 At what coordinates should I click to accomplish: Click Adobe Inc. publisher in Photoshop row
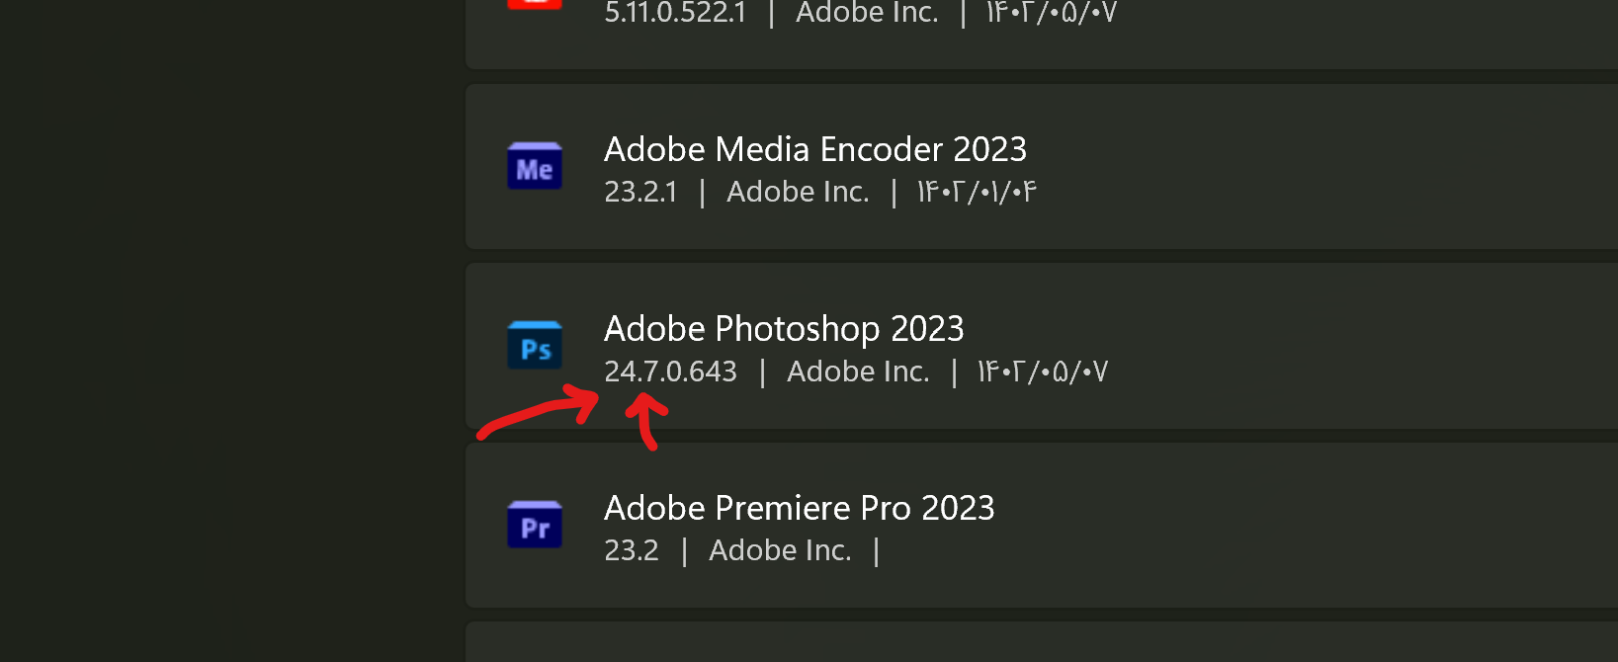tap(858, 372)
